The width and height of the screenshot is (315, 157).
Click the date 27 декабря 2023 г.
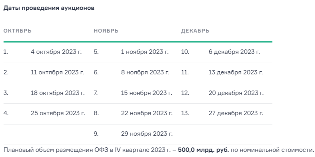(236, 113)
